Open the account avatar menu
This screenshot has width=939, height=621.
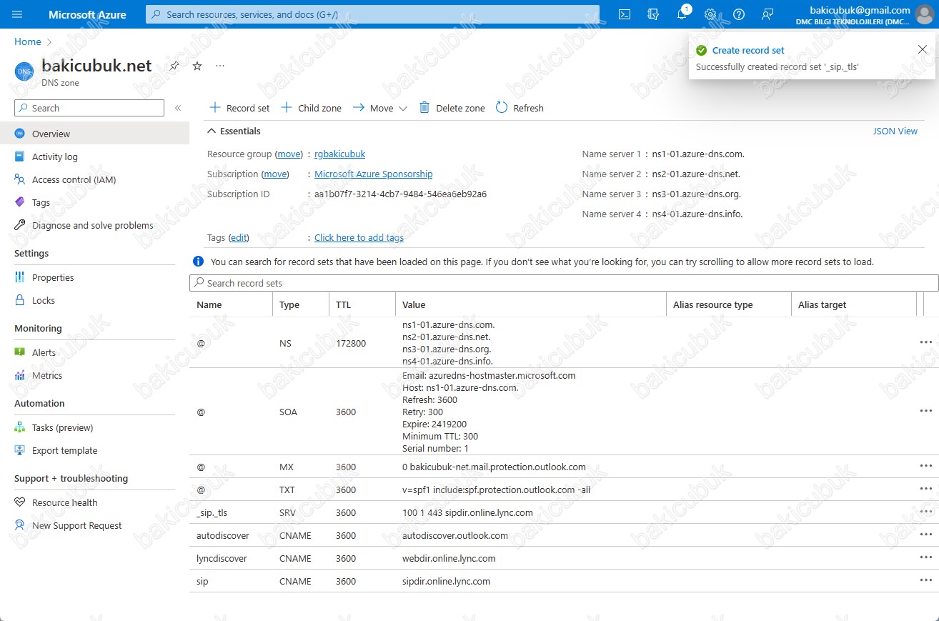[925, 14]
